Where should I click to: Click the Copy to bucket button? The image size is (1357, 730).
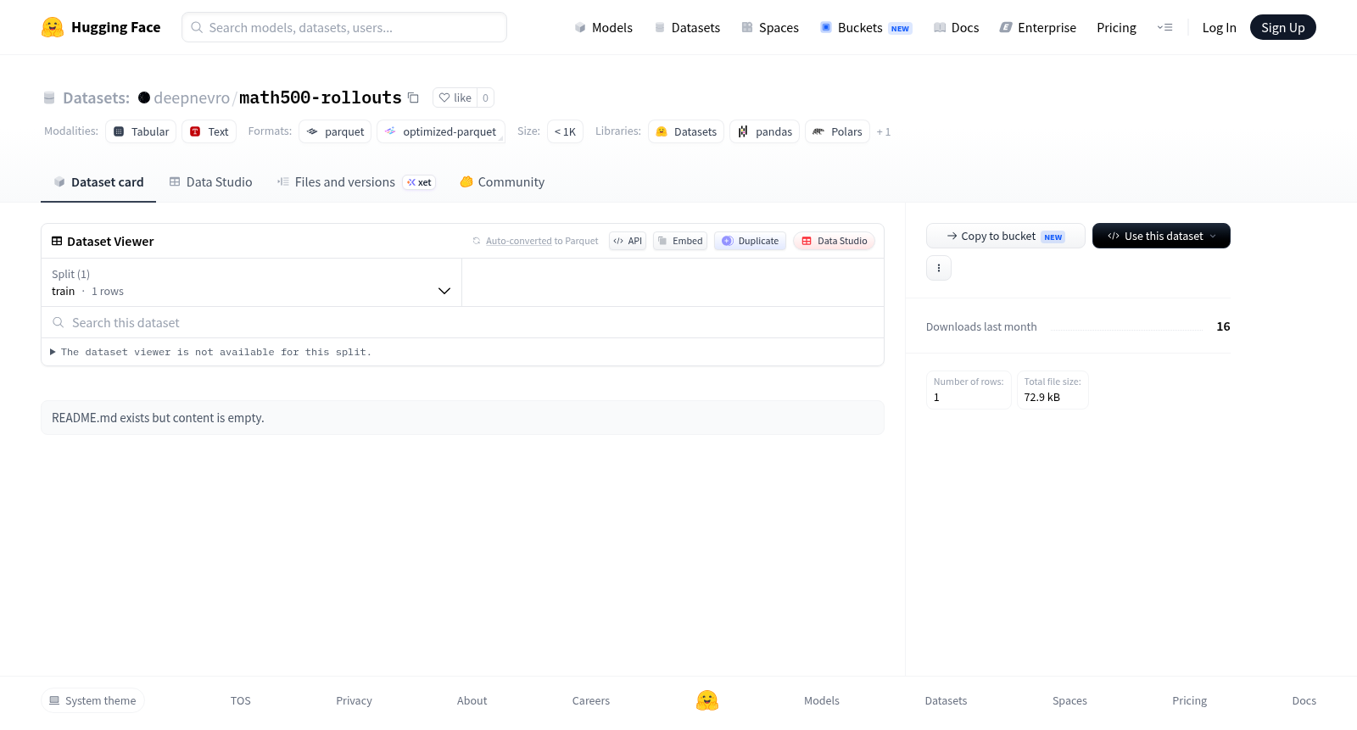(x=1006, y=236)
